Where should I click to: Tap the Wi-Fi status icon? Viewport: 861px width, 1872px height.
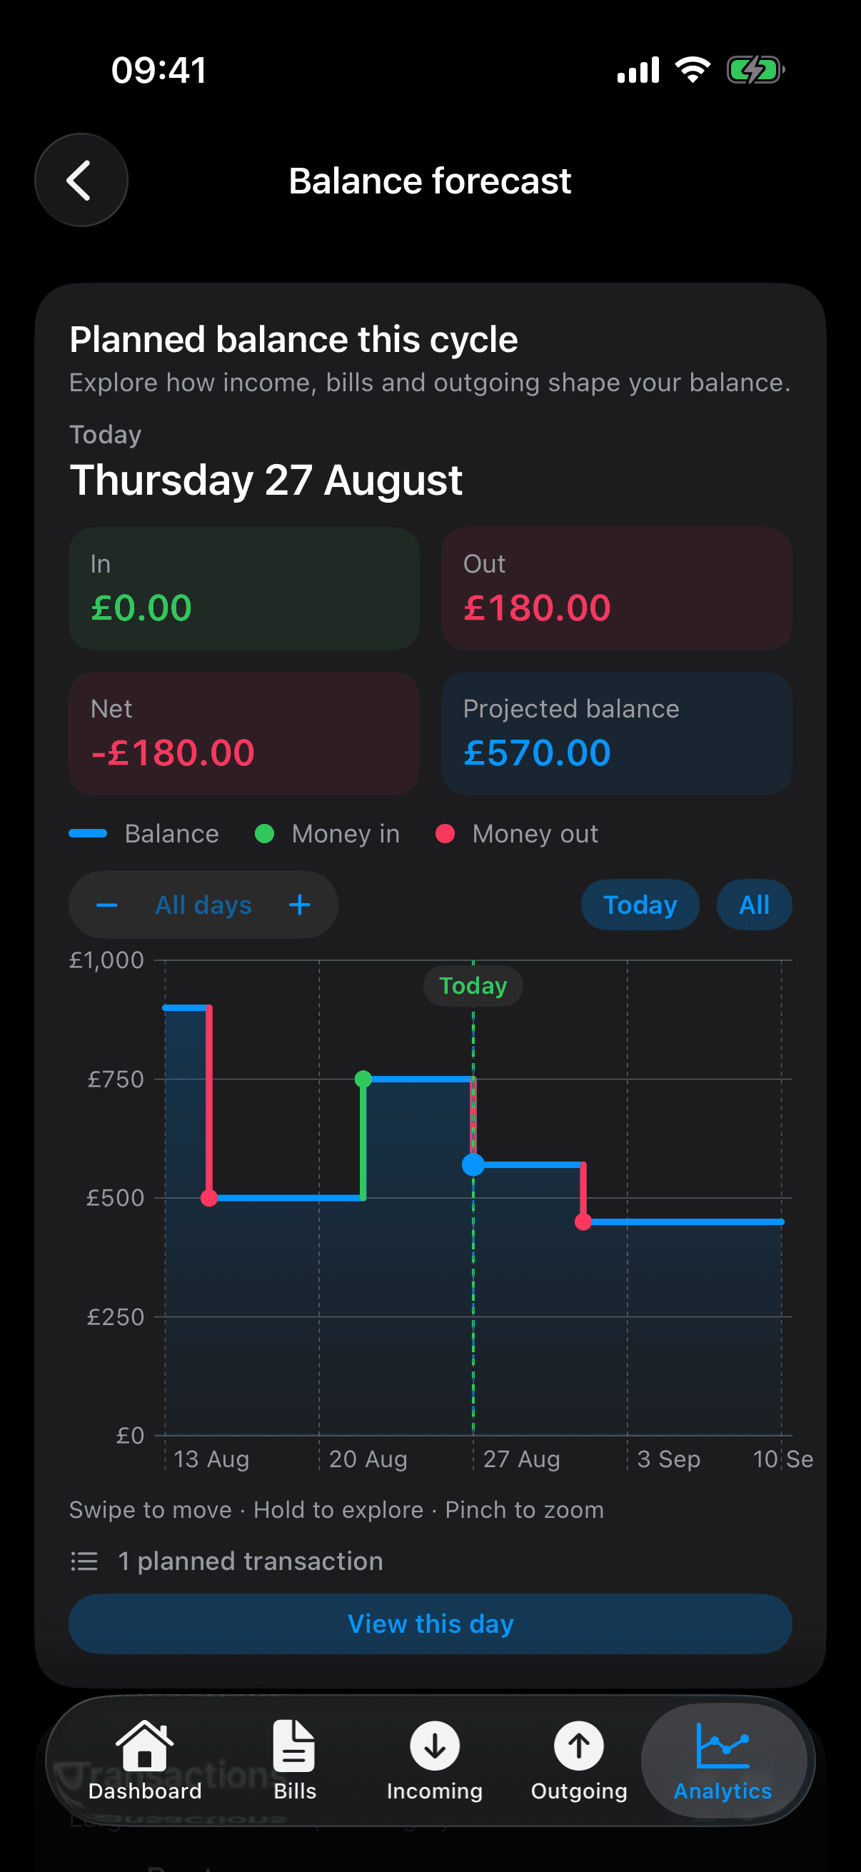click(693, 70)
